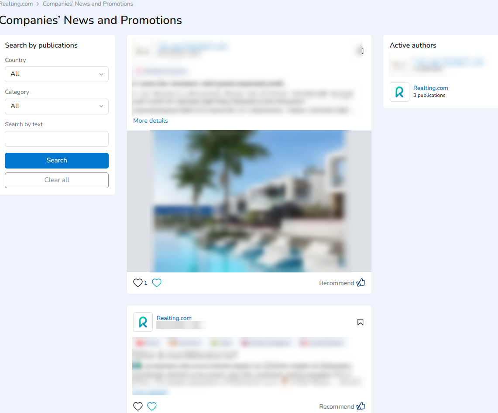
Task: Open the Country dropdown
Action: [x=57, y=74]
